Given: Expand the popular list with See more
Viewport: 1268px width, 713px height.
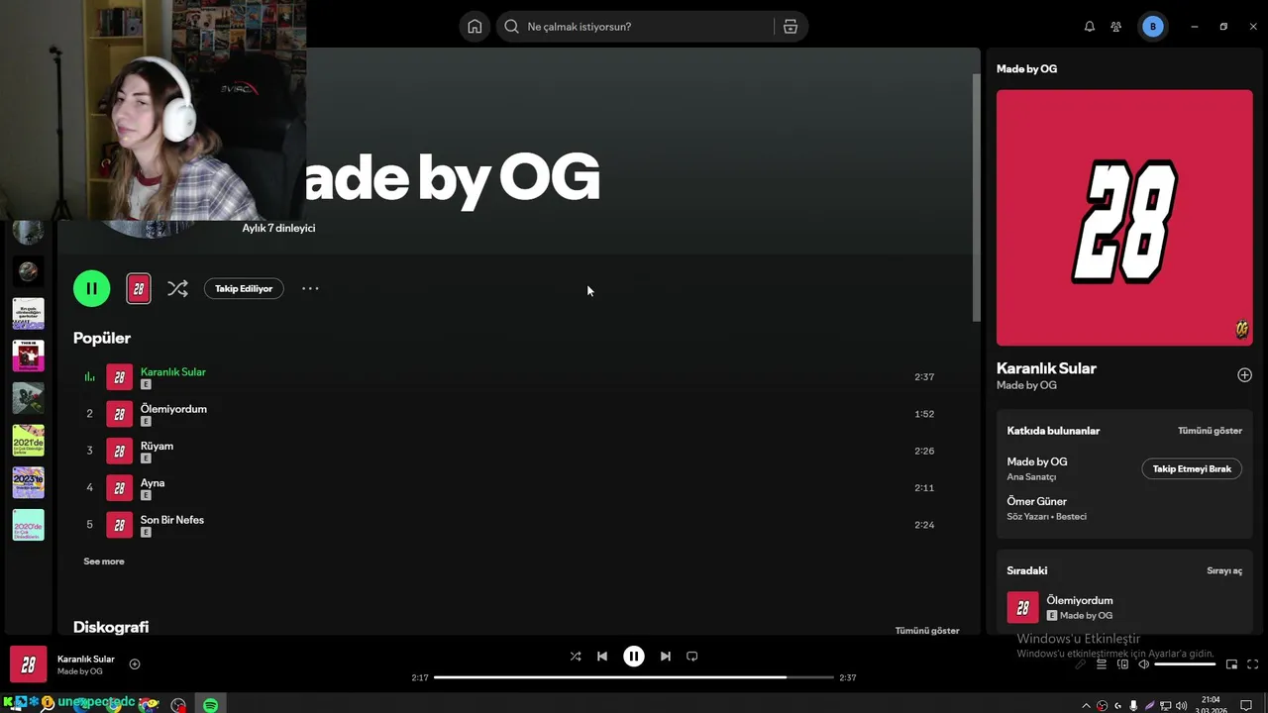Looking at the screenshot, I should (104, 561).
